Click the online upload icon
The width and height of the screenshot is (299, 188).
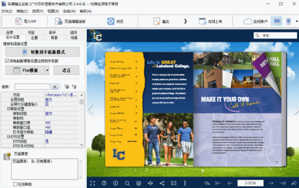click(203, 21)
